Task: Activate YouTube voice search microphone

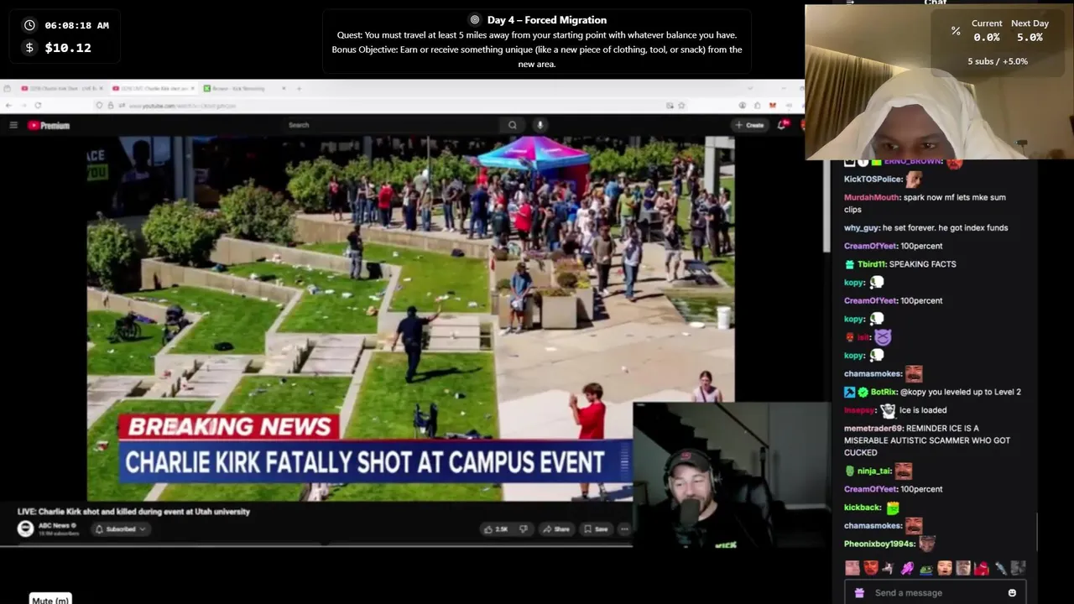Action: (x=540, y=125)
